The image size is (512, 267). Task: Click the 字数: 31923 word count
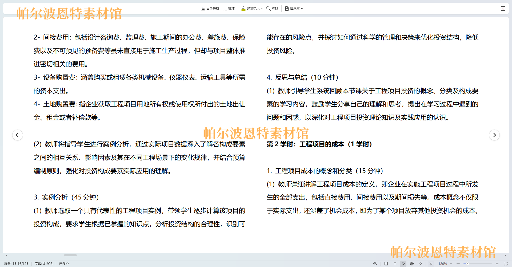coord(44,264)
